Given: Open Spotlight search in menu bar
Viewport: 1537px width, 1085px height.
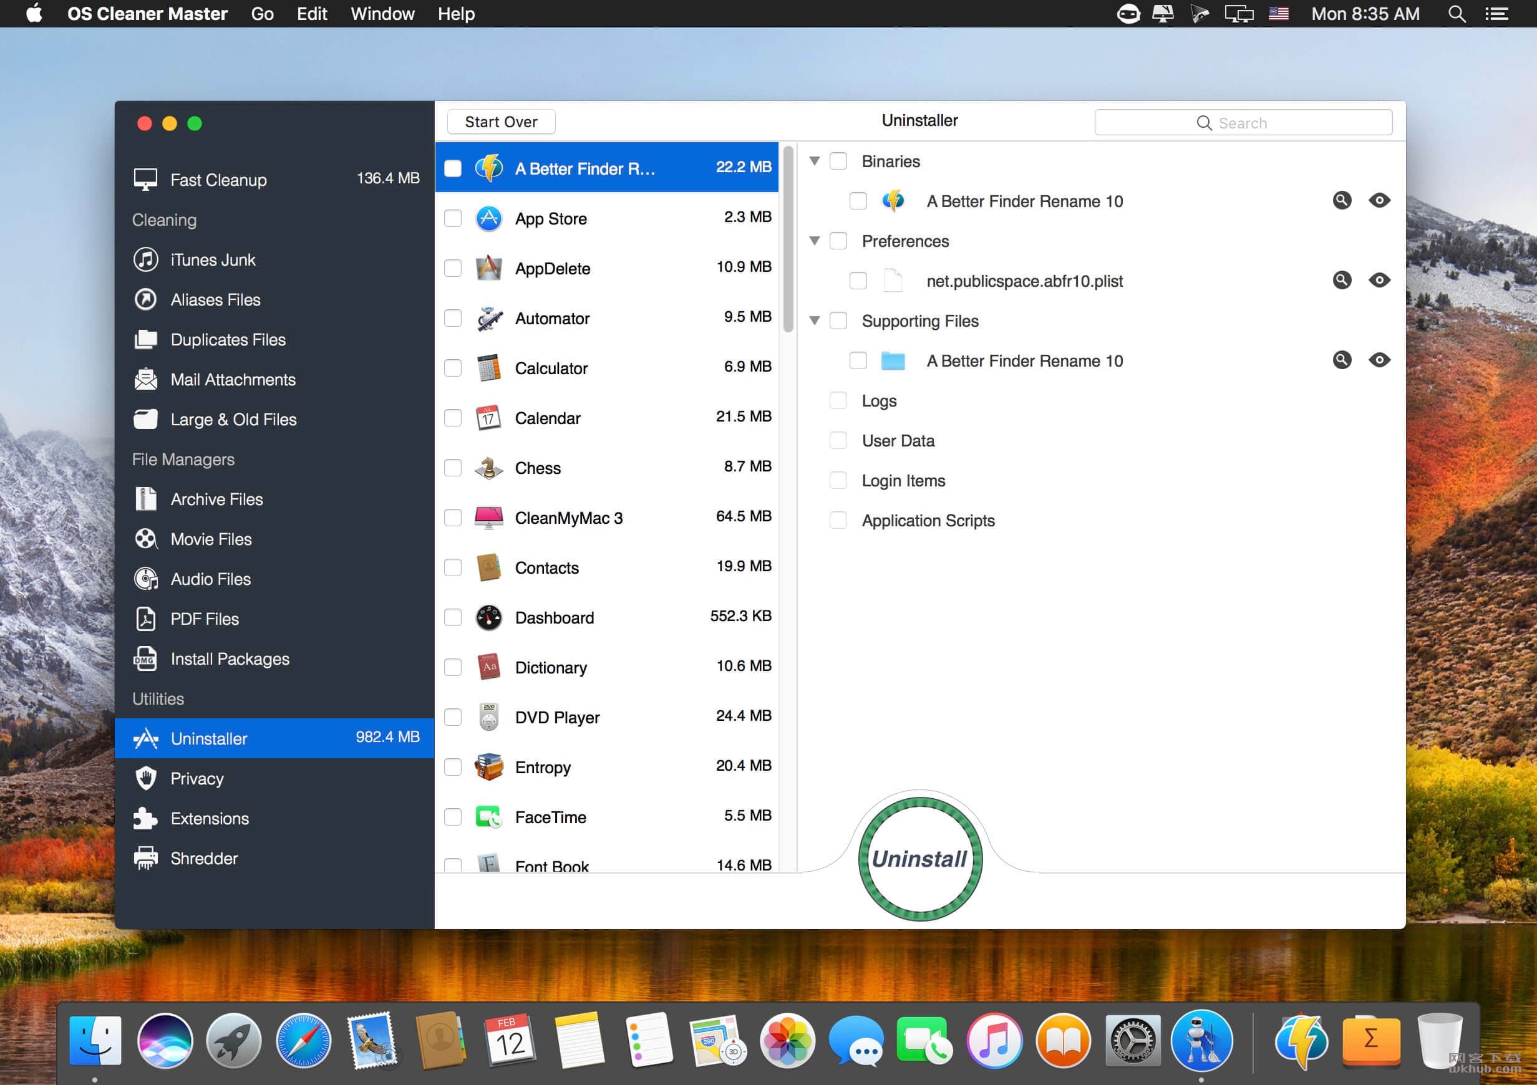Looking at the screenshot, I should click(1457, 14).
